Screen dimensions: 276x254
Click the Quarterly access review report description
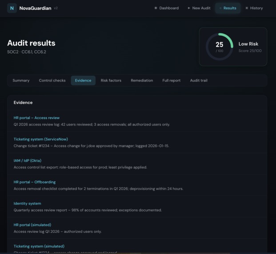[x=88, y=210]
